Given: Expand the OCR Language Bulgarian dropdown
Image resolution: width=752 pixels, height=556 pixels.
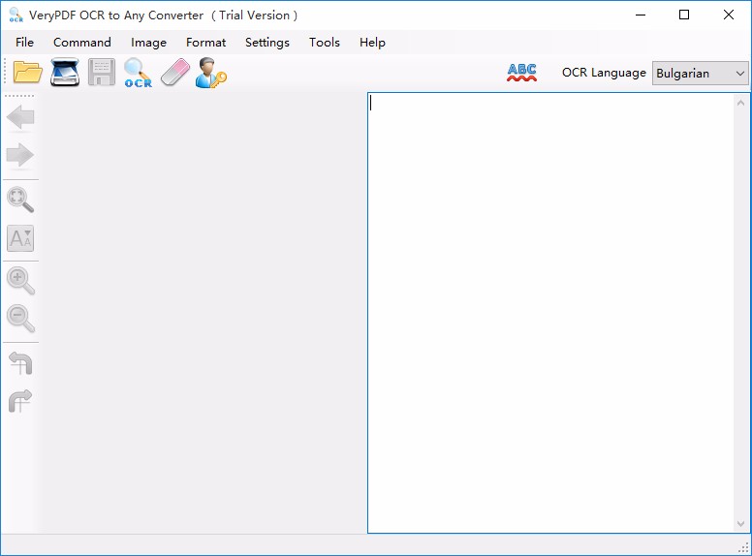Looking at the screenshot, I should point(701,74).
